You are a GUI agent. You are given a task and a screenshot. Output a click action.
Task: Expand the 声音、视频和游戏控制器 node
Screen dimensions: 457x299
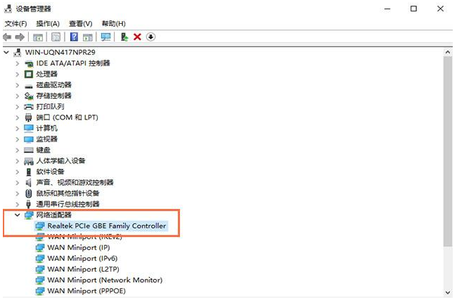pos(18,183)
